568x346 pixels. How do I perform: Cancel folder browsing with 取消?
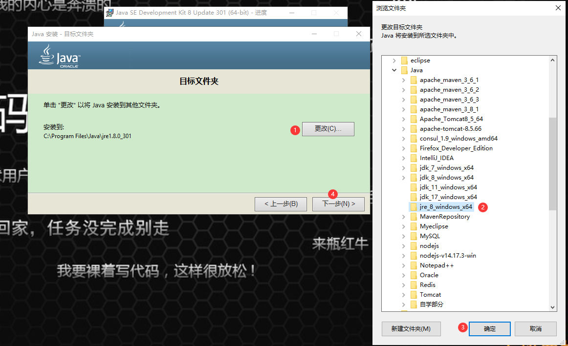point(535,328)
